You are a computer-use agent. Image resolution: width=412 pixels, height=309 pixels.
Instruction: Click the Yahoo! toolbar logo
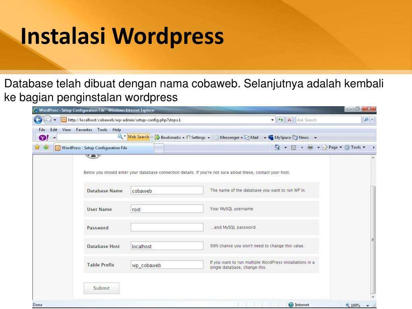click(44, 138)
